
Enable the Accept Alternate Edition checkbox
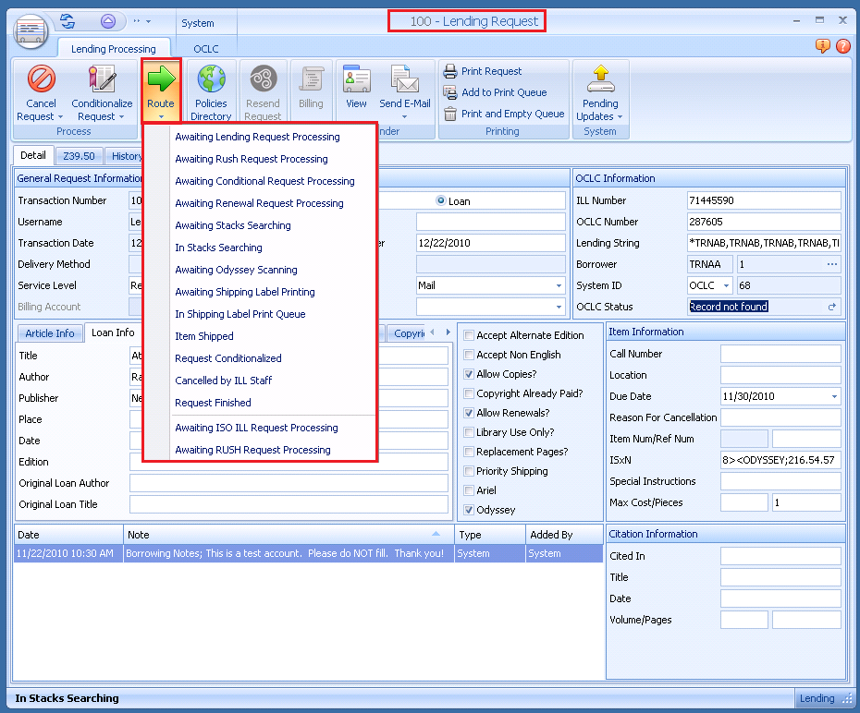(x=469, y=336)
